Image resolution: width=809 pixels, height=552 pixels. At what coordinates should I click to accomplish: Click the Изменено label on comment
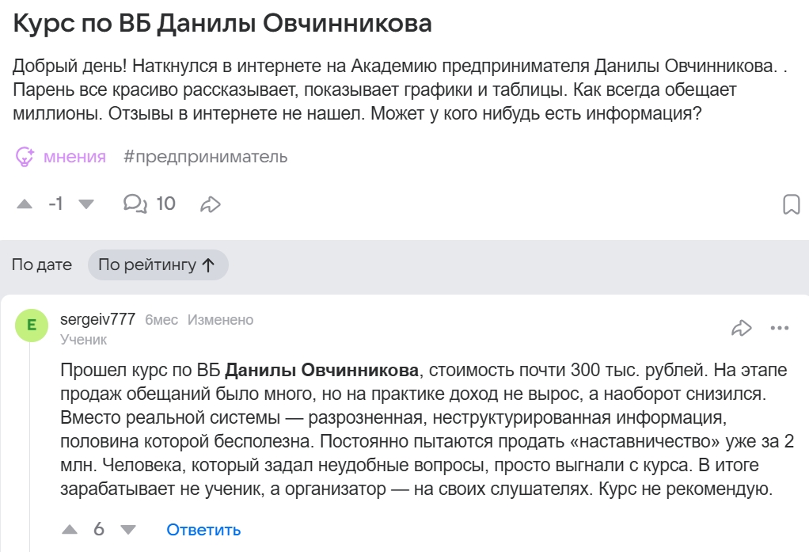coord(220,320)
